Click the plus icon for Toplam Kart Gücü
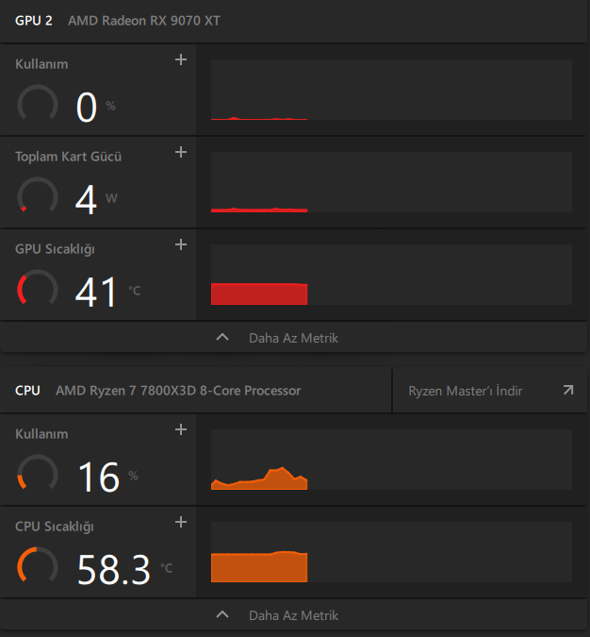 point(181,152)
